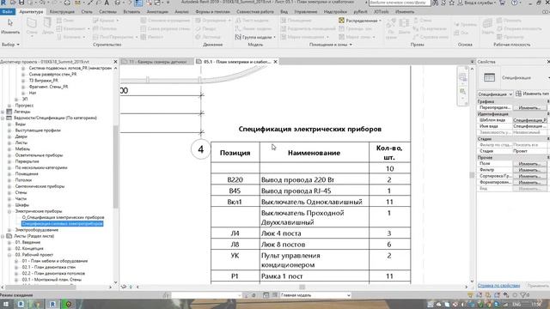Click the Окно (Window) tool

click(x=65, y=21)
